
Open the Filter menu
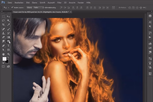[x=59, y=2]
